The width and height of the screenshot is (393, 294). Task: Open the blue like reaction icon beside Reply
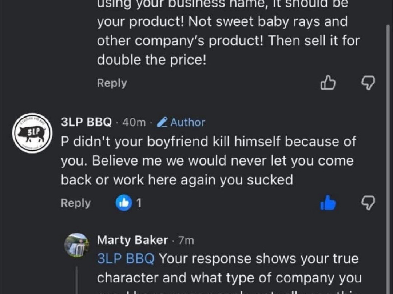pos(123,203)
